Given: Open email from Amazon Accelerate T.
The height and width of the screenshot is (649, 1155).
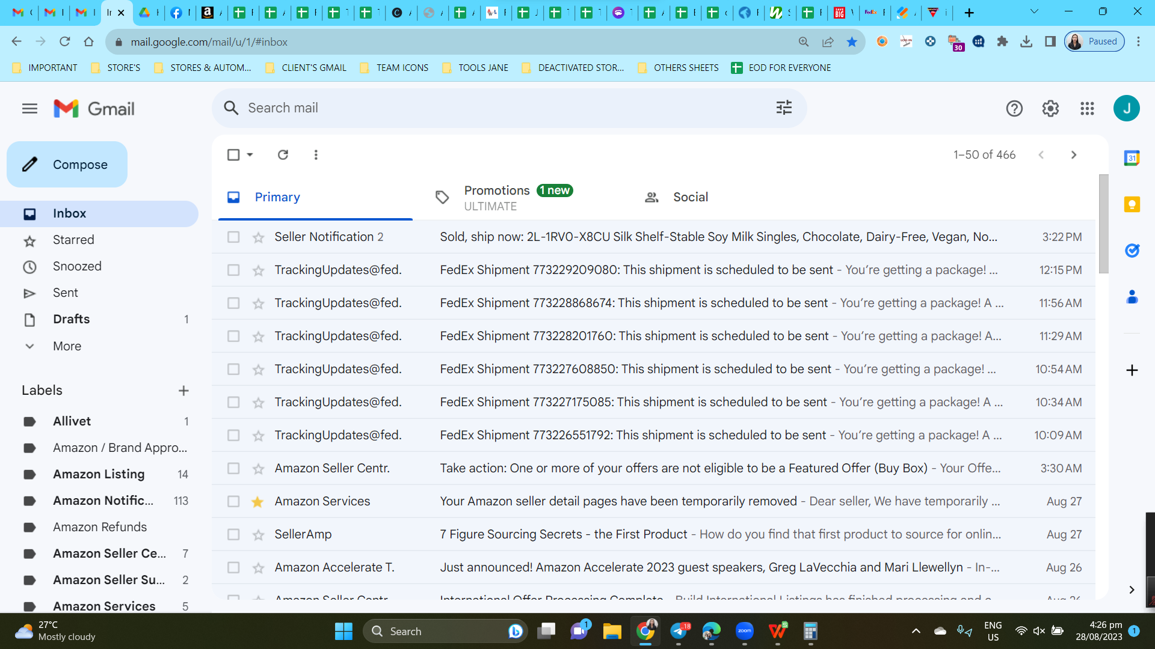Looking at the screenshot, I should click(x=653, y=568).
